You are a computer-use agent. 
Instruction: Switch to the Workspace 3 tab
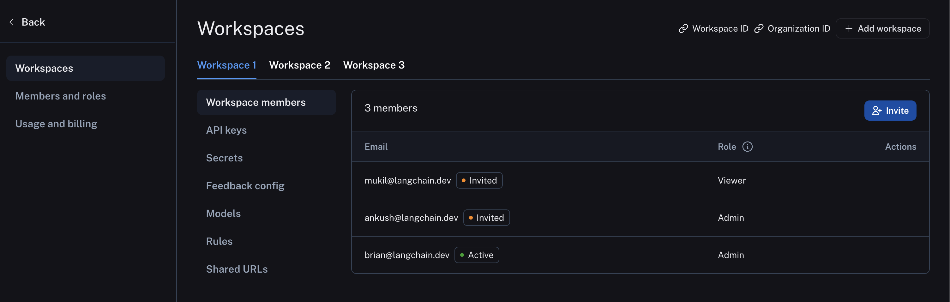(x=374, y=65)
